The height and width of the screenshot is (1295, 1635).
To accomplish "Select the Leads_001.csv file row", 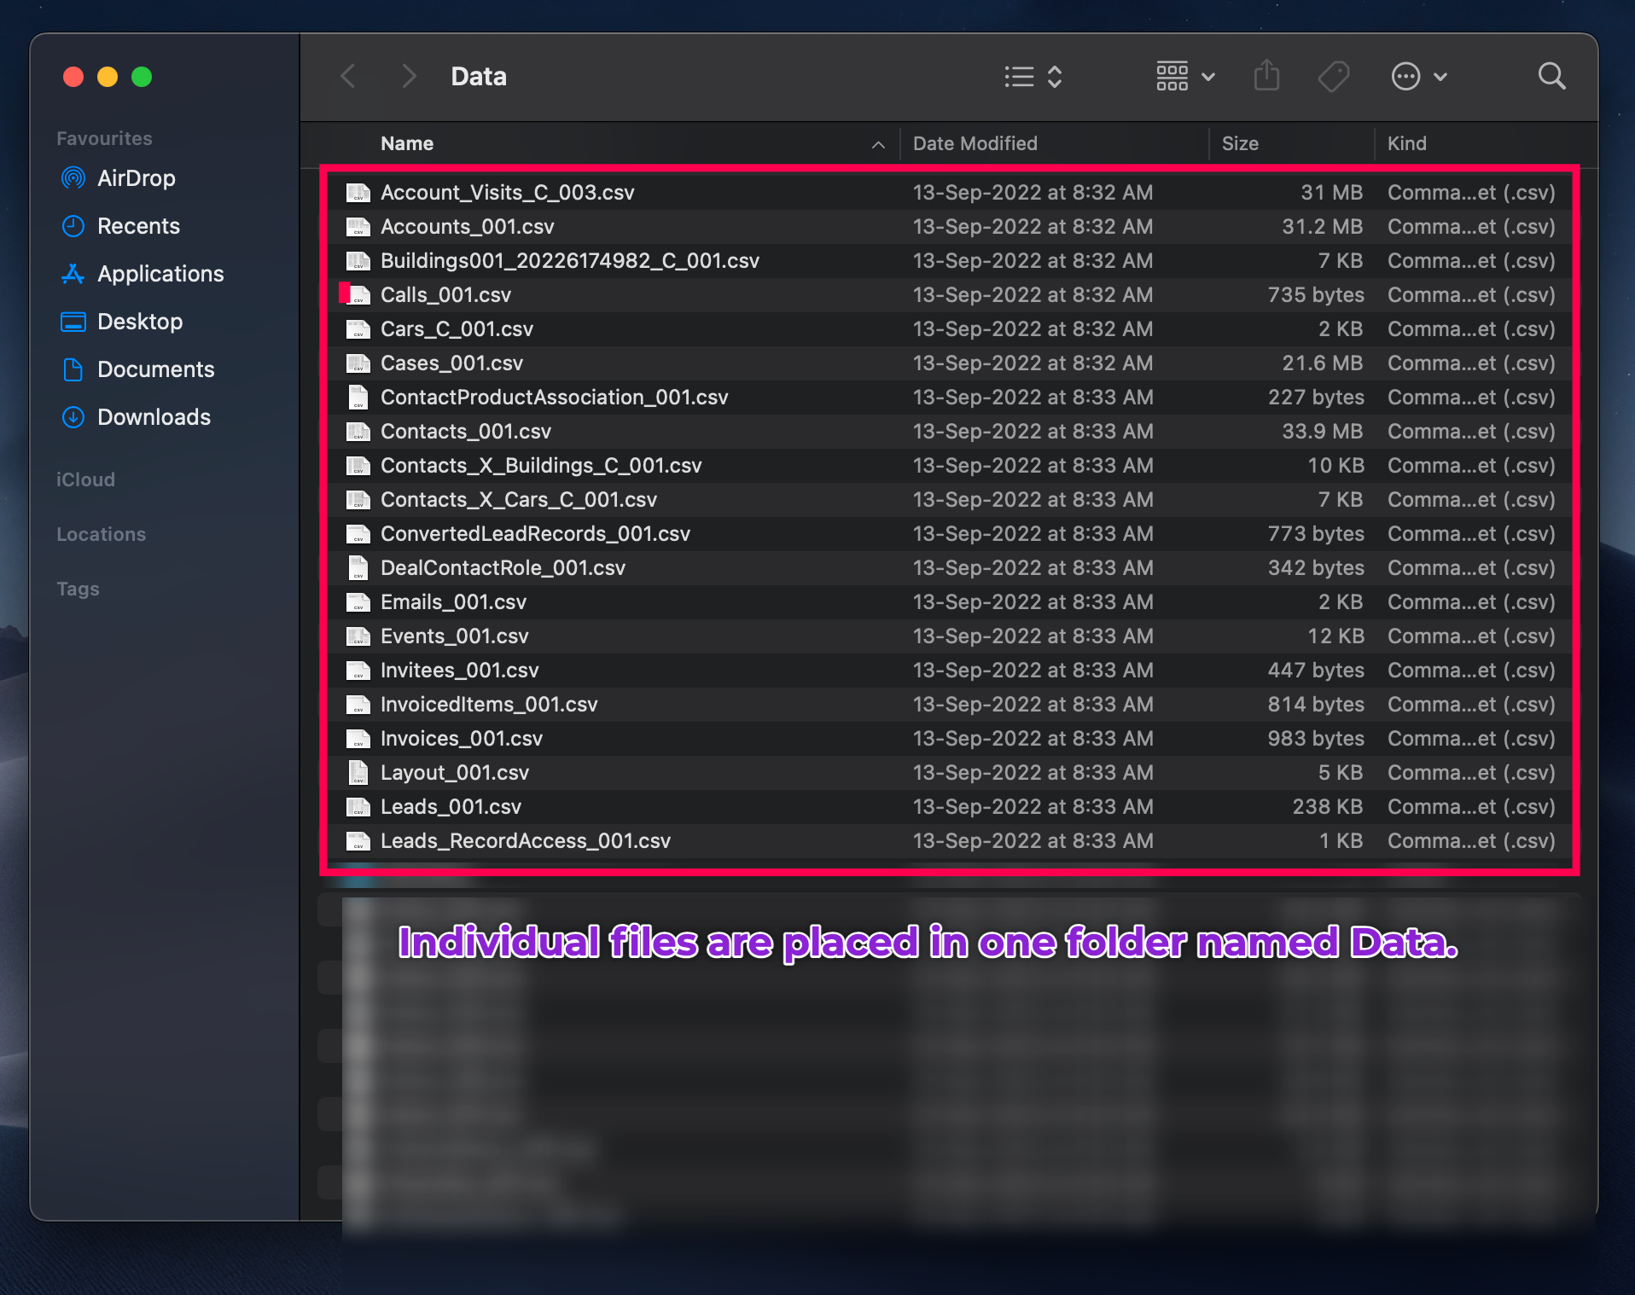I will (x=451, y=807).
